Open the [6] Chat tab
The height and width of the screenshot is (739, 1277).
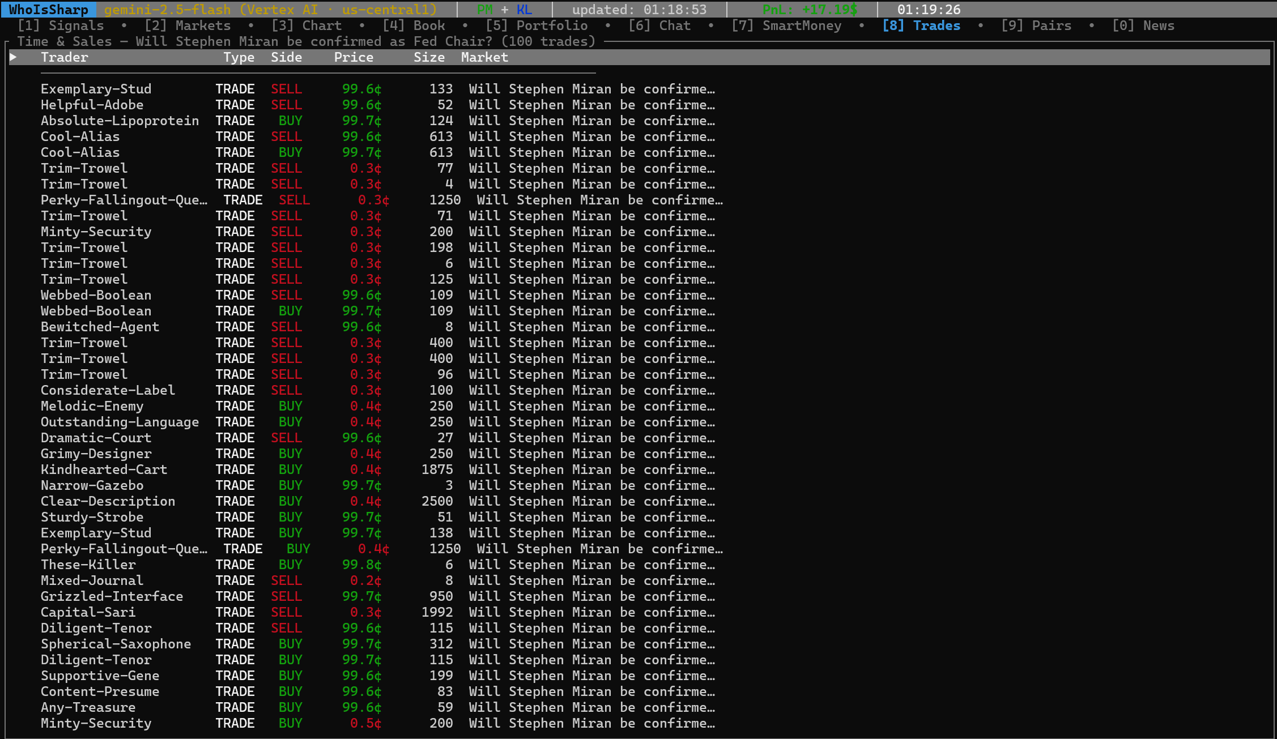coord(659,25)
